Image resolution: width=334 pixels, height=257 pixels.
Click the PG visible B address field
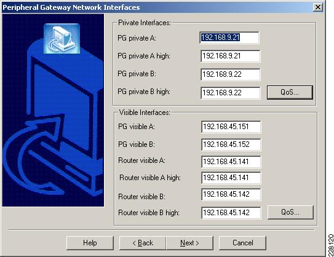pyautogui.click(x=231, y=144)
